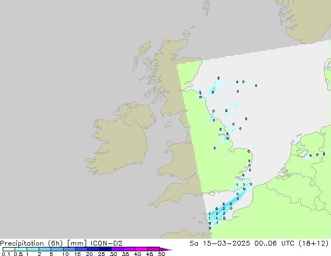Screen dimensions: 331x256
Task: Click the 'Sa 15-03-2025' date text
Action: coord(220,243)
